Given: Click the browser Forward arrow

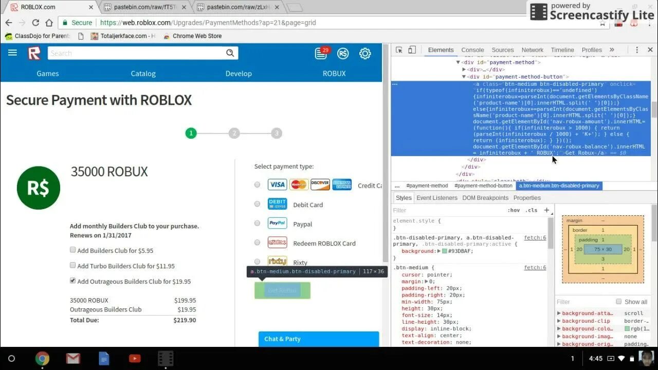Looking at the screenshot, I should tap(22, 23).
